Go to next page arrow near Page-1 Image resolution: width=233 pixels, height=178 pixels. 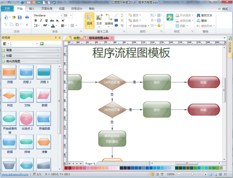(x=77, y=164)
